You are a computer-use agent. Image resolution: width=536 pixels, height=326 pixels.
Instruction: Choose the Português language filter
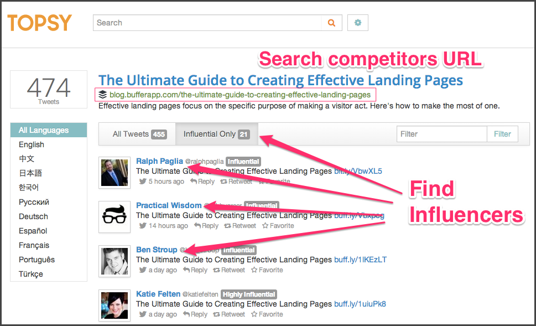click(x=37, y=260)
